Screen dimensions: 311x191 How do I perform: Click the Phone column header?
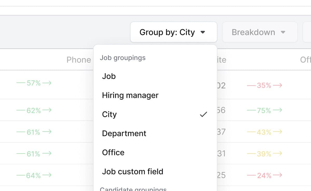[79, 60]
